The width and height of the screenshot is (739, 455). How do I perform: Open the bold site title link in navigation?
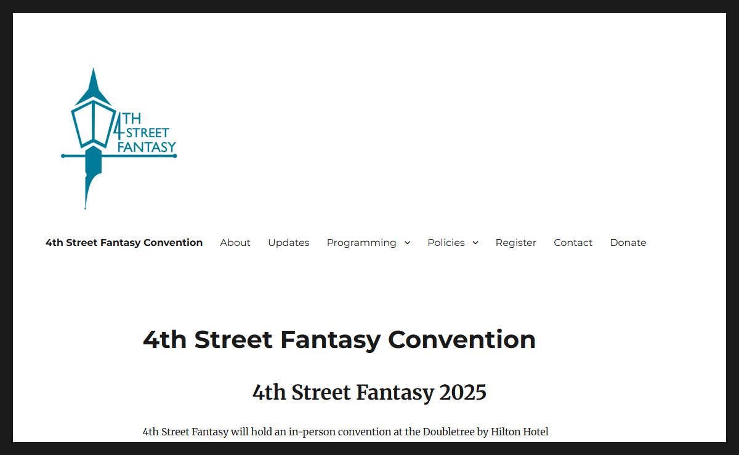124,242
